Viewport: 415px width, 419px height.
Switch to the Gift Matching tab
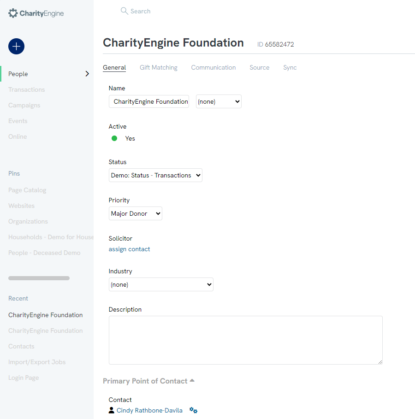pos(159,68)
